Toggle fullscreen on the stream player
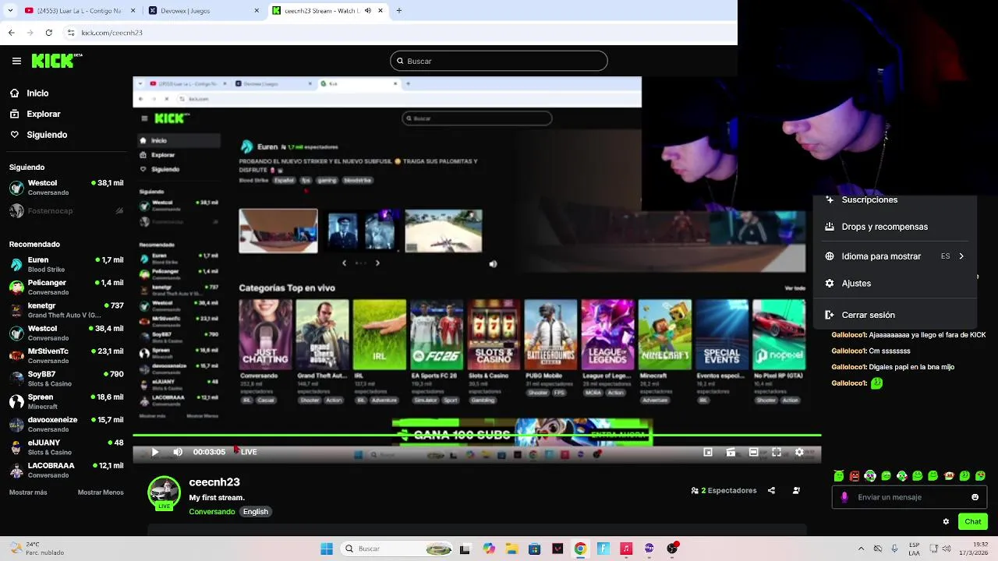This screenshot has height=561, width=998. [777, 452]
